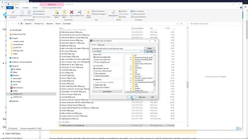The image size is (248, 139).
Task: Expand the Tutorials folder in dialog tree
Action: [x=131, y=74]
